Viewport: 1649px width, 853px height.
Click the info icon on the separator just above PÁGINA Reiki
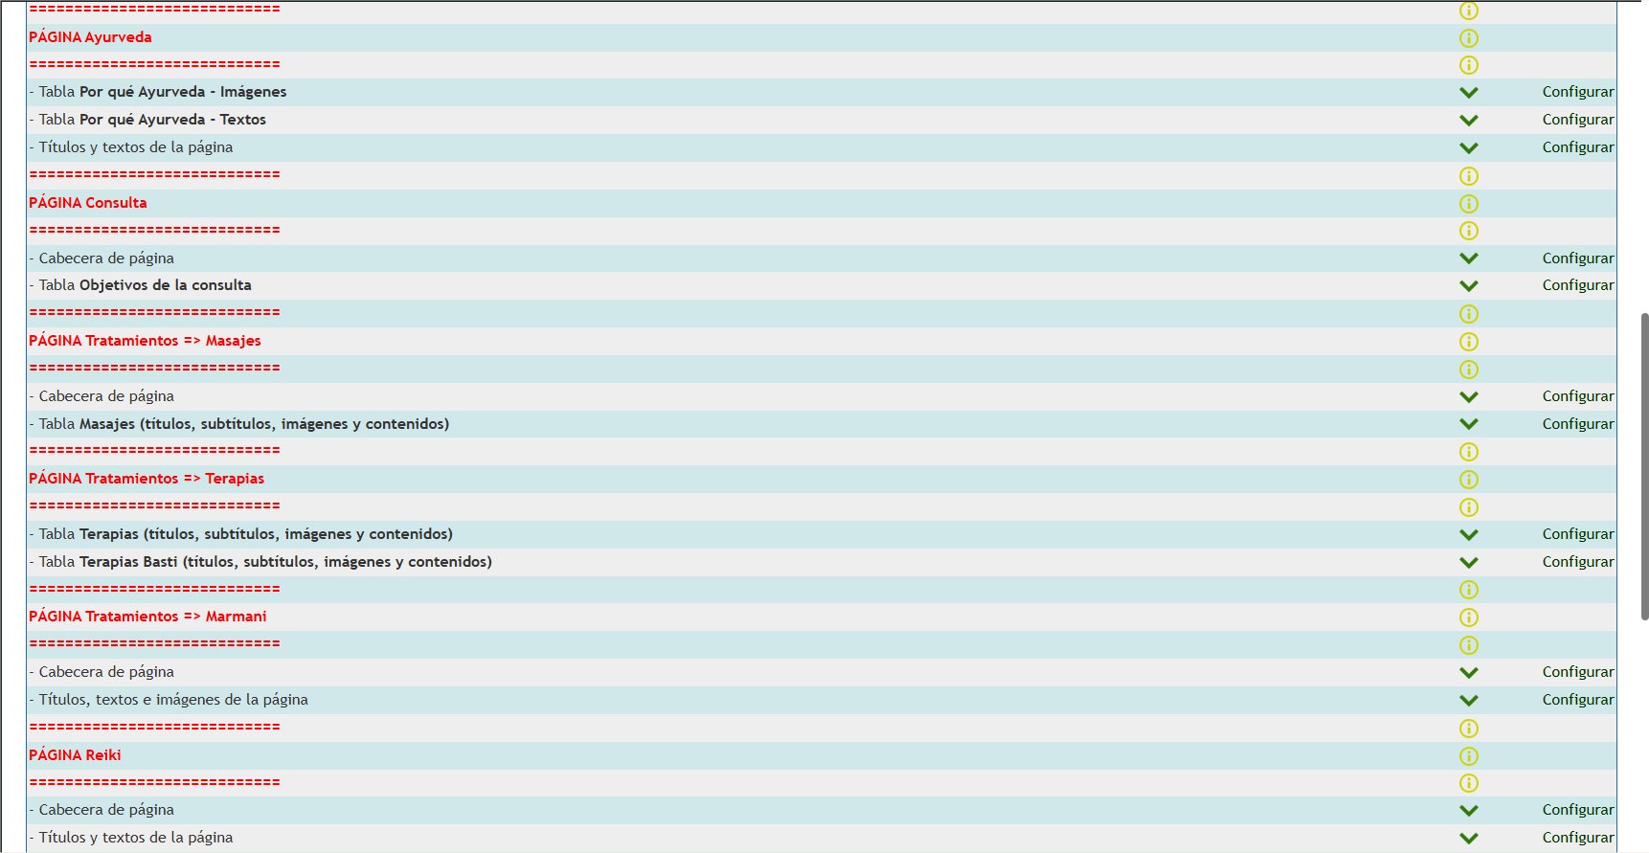1468,729
